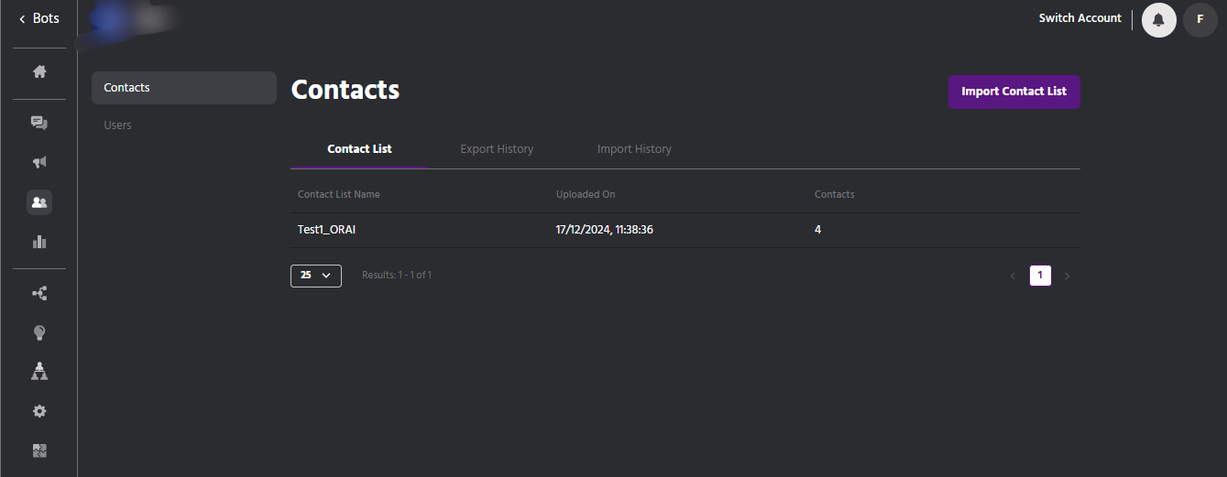The width and height of the screenshot is (1227, 477).
Task: Open the puzzle piece integrations icon
Action: (x=39, y=450)
